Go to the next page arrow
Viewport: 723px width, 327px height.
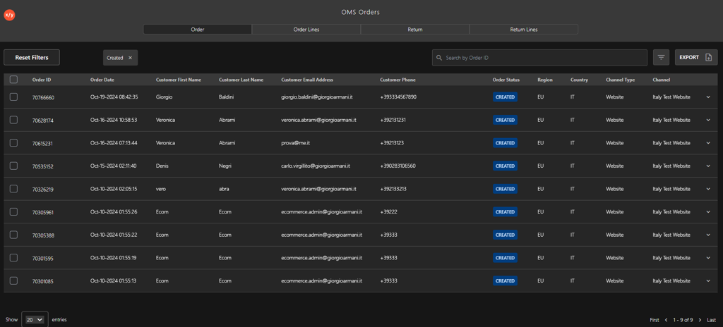click(700, 320)
